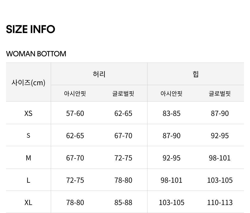
Task: Click the 허리 column group header
Action: click(99, 74)
